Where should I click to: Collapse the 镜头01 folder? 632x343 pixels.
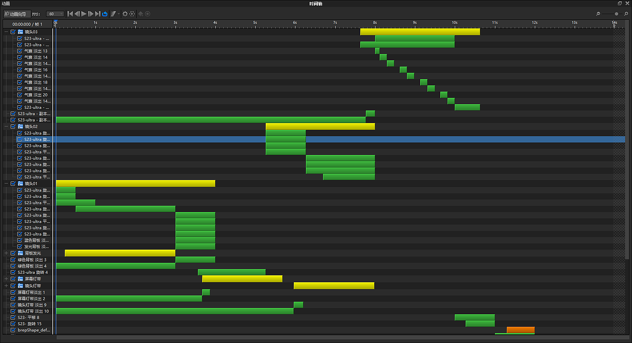pyautogui.click(x=6, y=183)
